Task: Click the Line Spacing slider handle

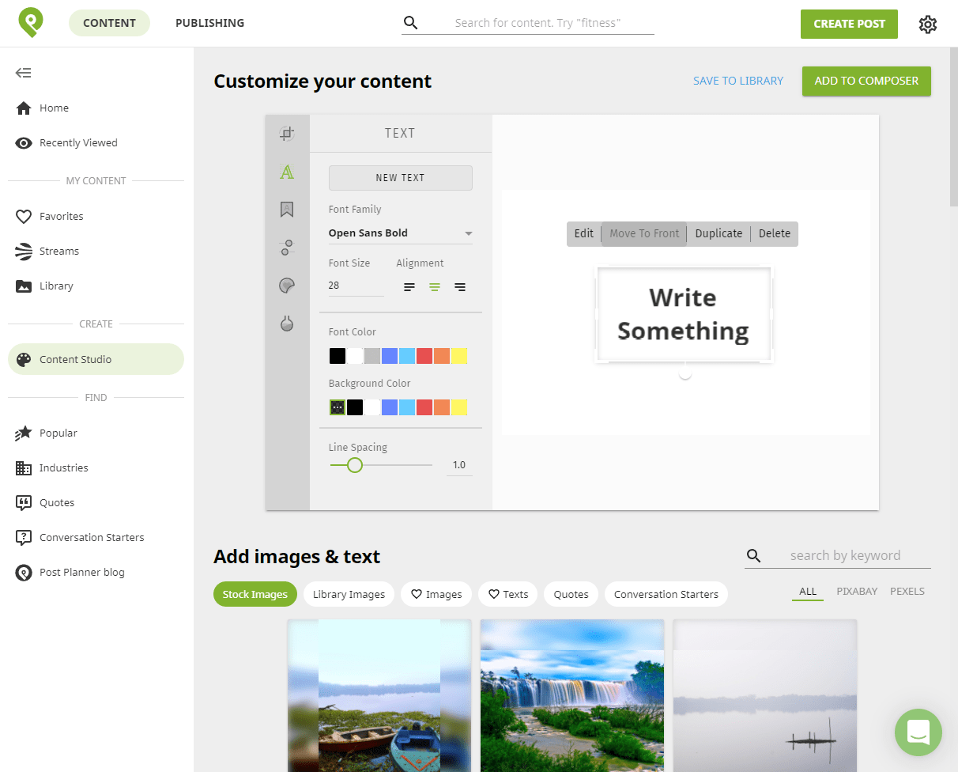Action: [x=355, y=465]
